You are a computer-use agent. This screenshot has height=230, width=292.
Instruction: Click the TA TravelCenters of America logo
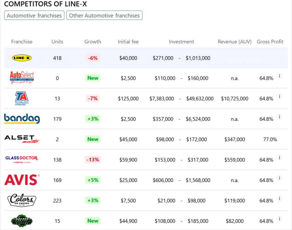[x=22, y=98]
